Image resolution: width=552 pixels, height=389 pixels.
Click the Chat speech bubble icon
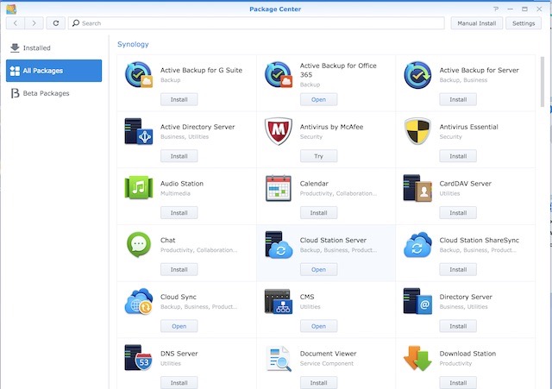click(x=138, y=245)
